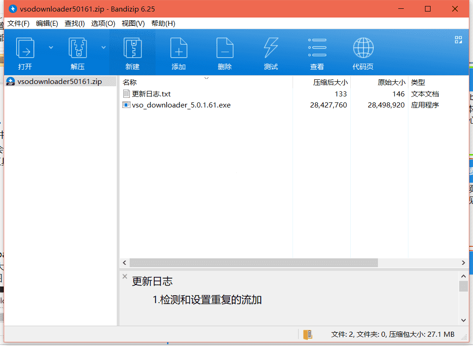Open the 帮助(H) menu

(163, 24)
